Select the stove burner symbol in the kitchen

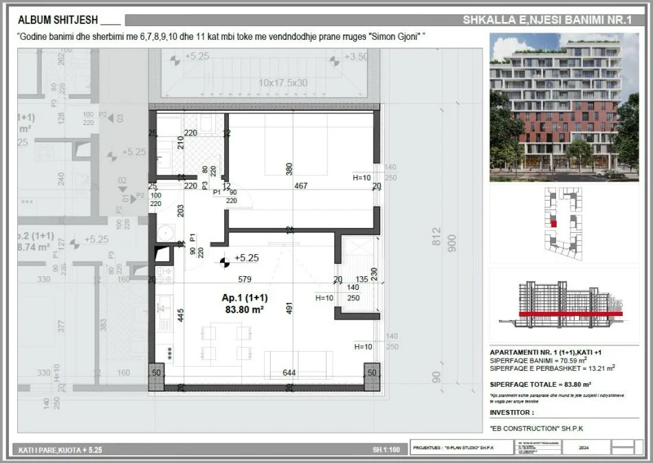pyautogui.click(x=164, y=275)
